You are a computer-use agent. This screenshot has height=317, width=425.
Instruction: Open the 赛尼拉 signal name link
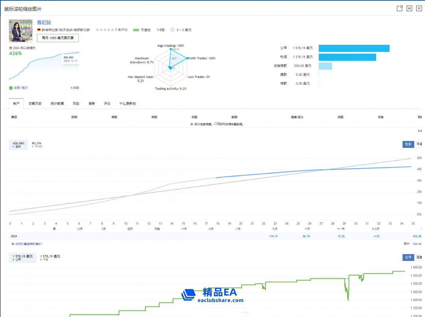tap(44, 23)
